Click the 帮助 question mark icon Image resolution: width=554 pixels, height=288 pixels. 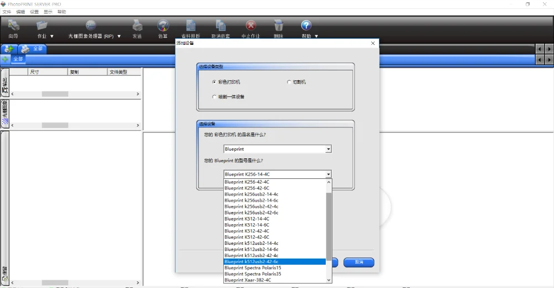[306, 25]
